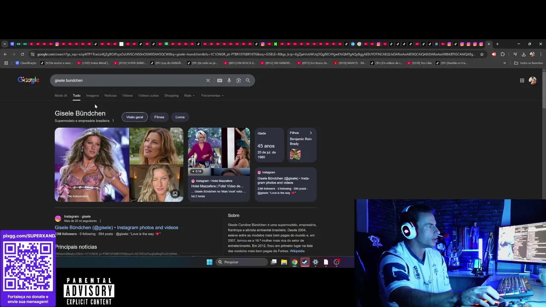Open the 'Enéas Metal' bookmark

[93, 63]
